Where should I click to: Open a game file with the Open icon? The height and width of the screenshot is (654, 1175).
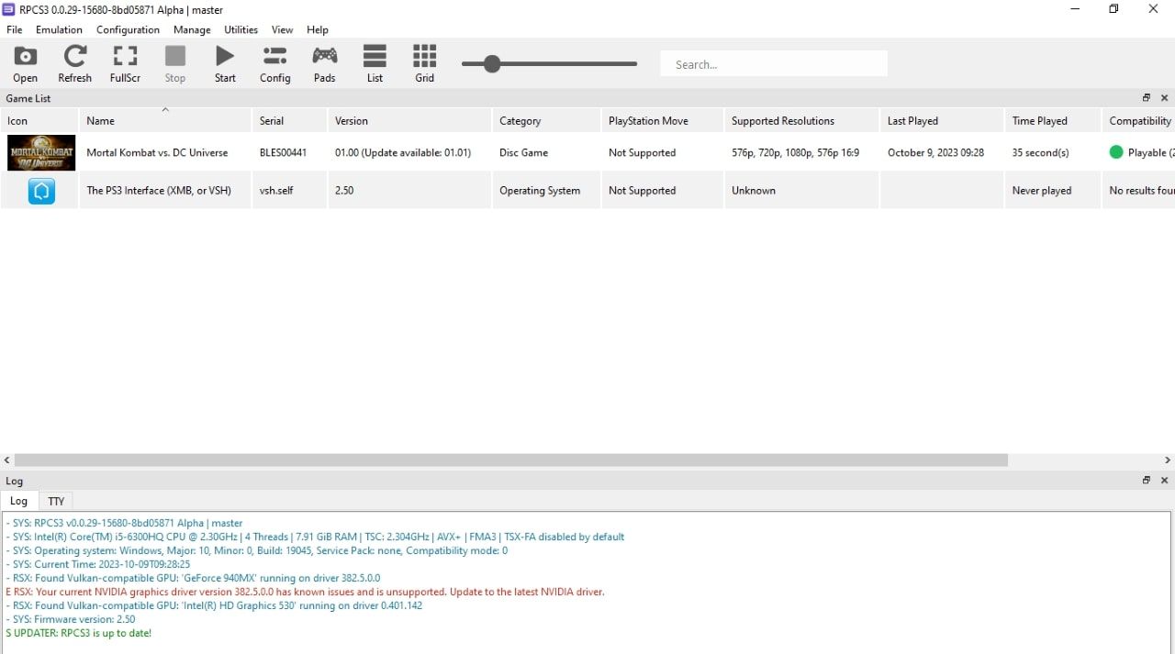pyautogui.click(x=25, y=63)
